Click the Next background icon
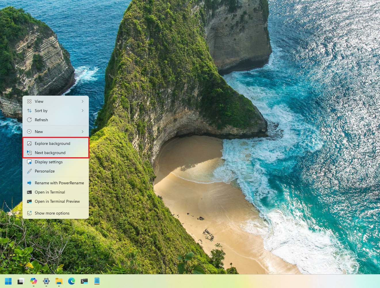380x288 pixels. coord(30,153)
